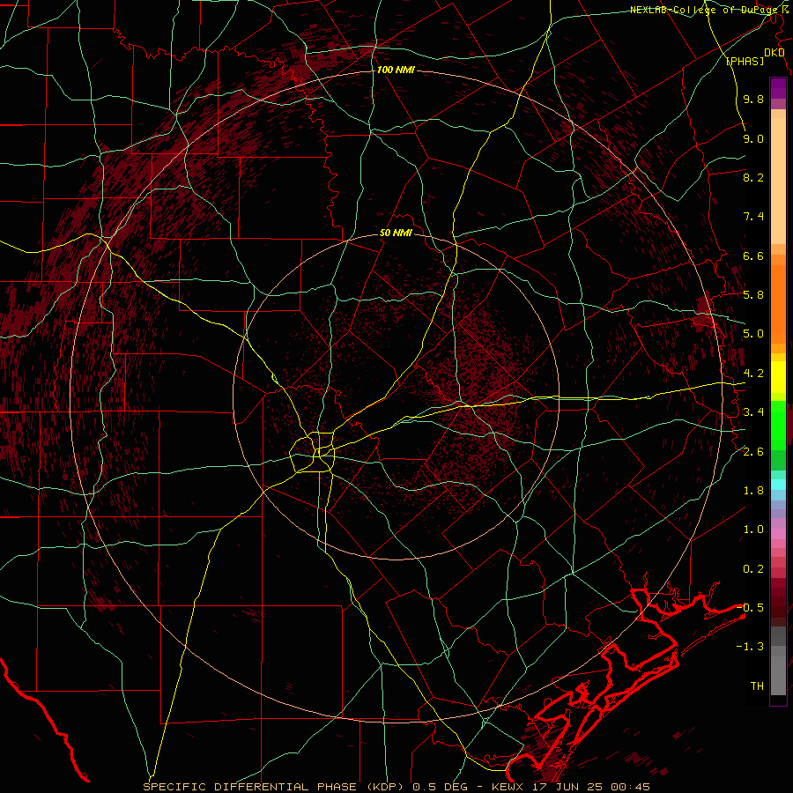Click the -0.5 scale value
Screen dimensions: 793x793
[x=750, y=607]
